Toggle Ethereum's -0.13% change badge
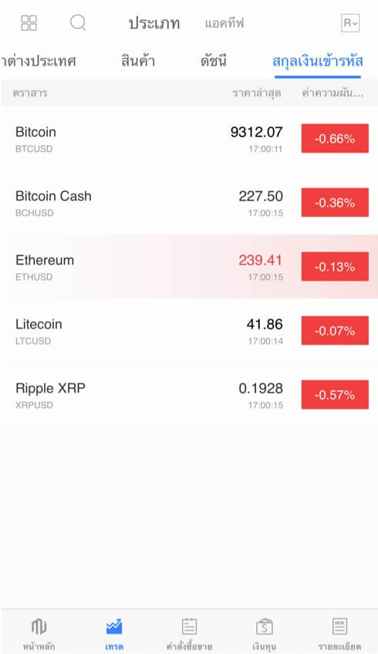Screen dimensions: 378x654 tap(335, 267)
